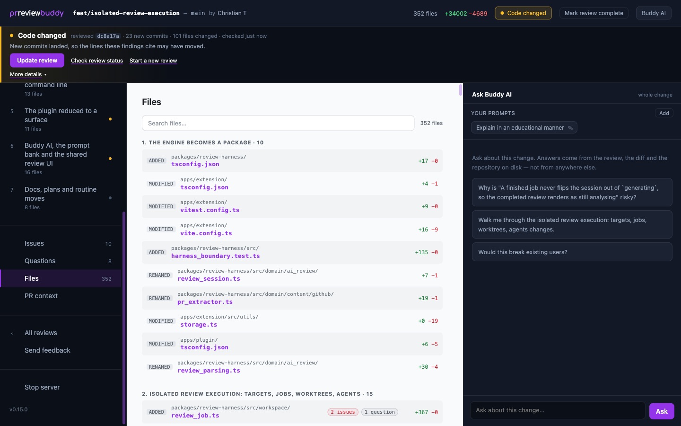Click the Code changed status badge

[523, 13]
